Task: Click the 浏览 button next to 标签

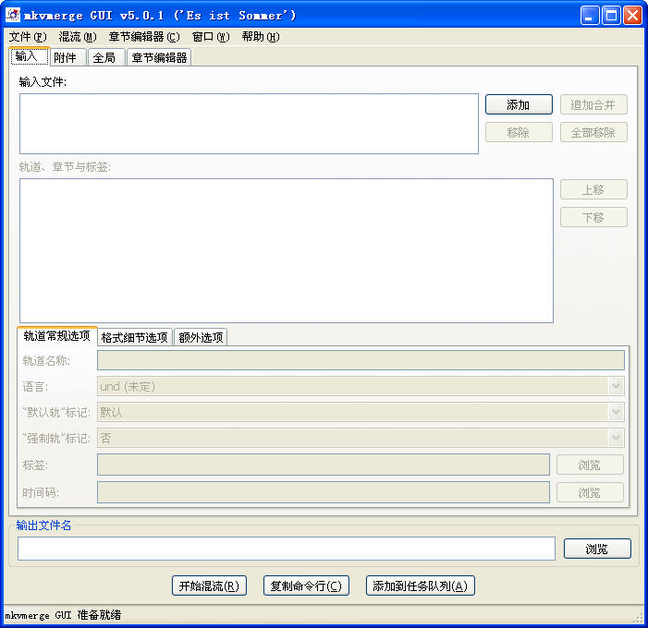Action: [590, 465]
